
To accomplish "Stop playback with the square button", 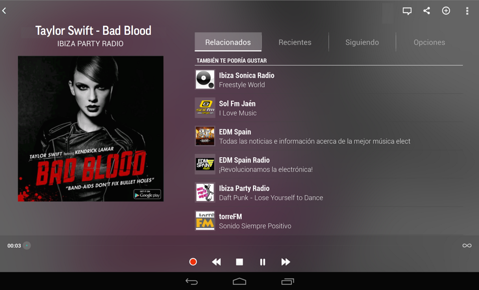I will pos(239,262).
